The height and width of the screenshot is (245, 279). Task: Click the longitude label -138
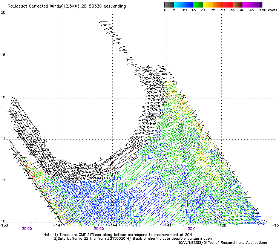(x=222, y=225)
